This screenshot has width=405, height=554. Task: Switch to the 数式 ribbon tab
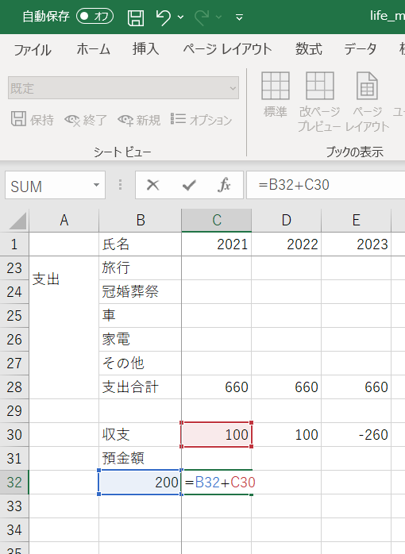[309, 48]
